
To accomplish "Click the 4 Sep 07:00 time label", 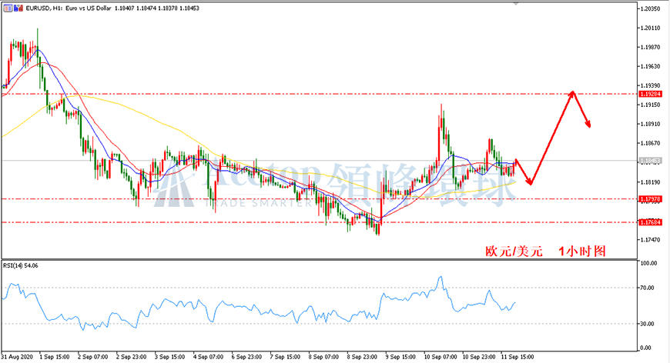I will click(208, 357).
